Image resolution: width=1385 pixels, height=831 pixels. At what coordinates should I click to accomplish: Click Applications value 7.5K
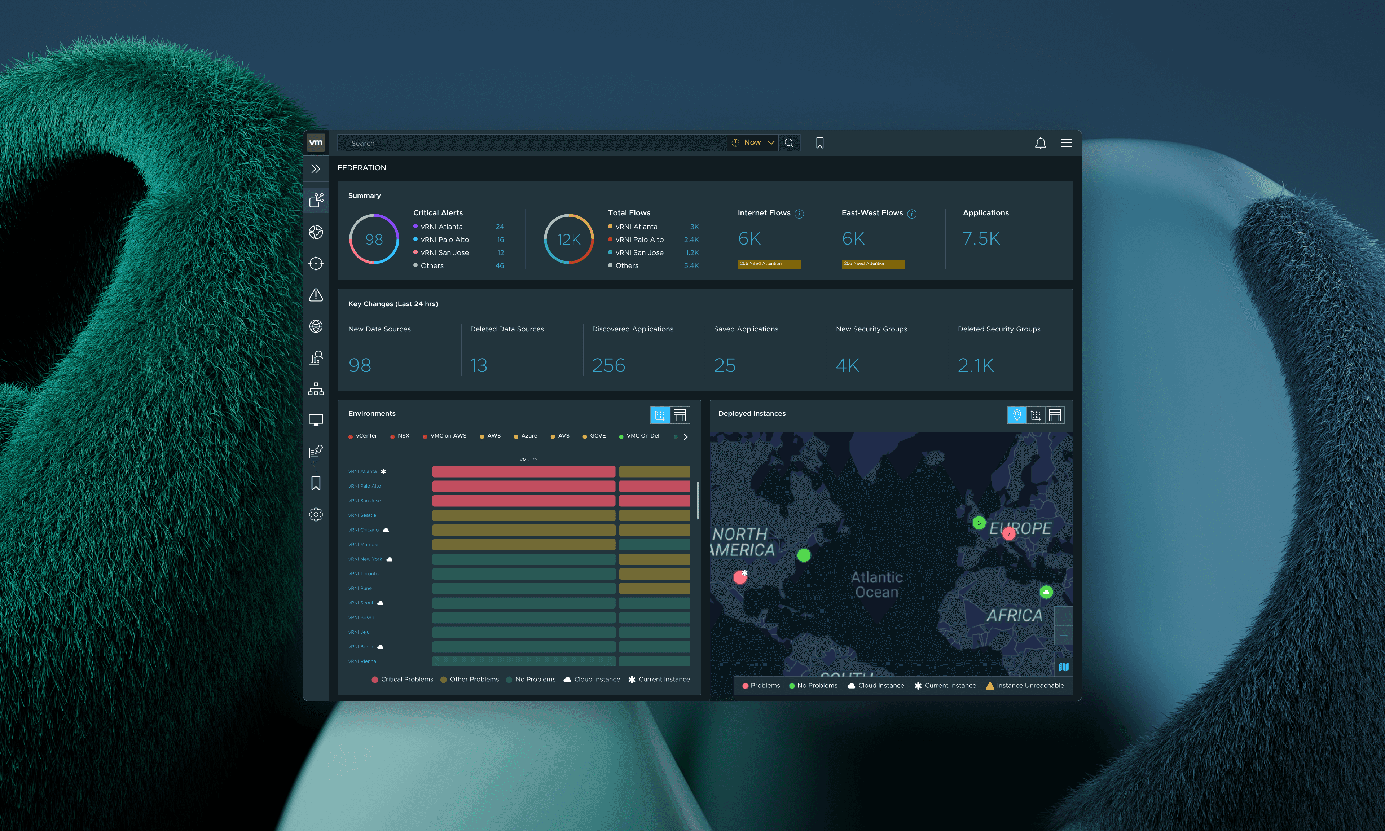tap(981, 238)
